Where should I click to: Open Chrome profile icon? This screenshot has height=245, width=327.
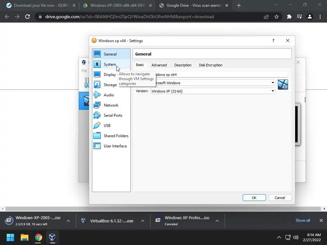(x=310, y=17)
